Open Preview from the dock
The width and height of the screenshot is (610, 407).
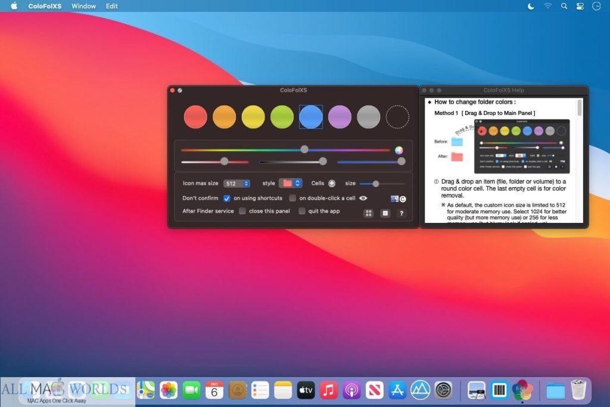(x=477, y=390)
